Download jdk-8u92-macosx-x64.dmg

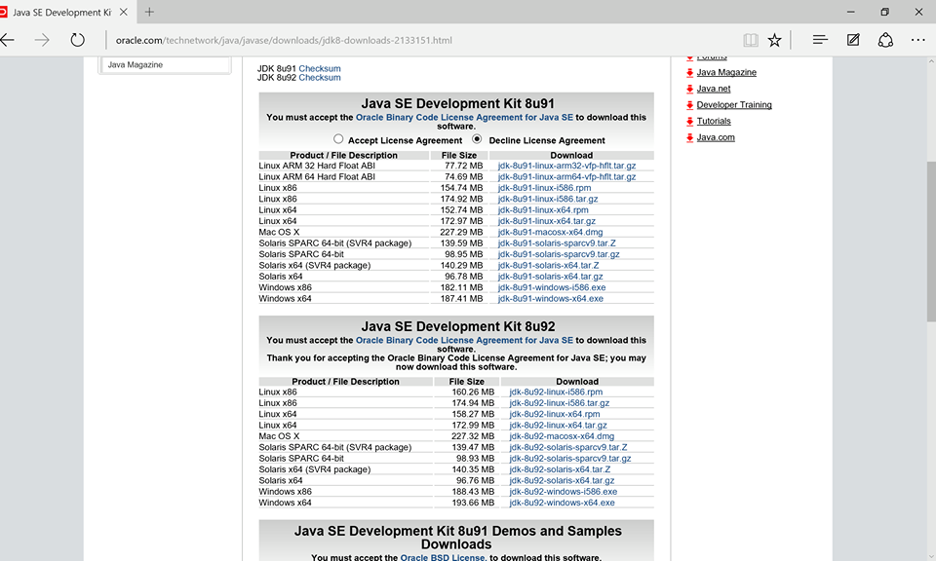pyautogui.click(x=562, y=436)
